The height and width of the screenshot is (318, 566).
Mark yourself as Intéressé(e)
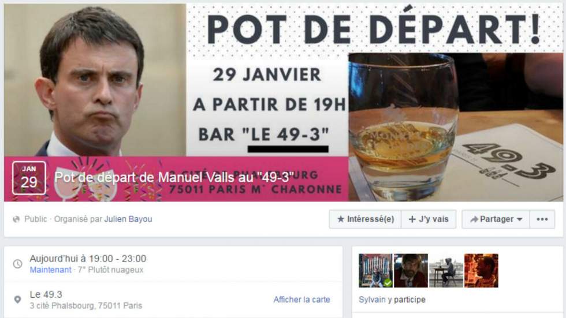tap(365, 219)
